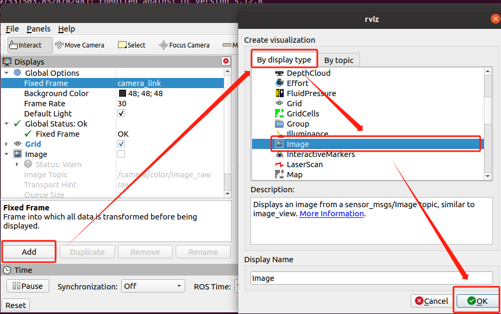
Task: Collapse the Image display properties
Action: coord(6,154)
